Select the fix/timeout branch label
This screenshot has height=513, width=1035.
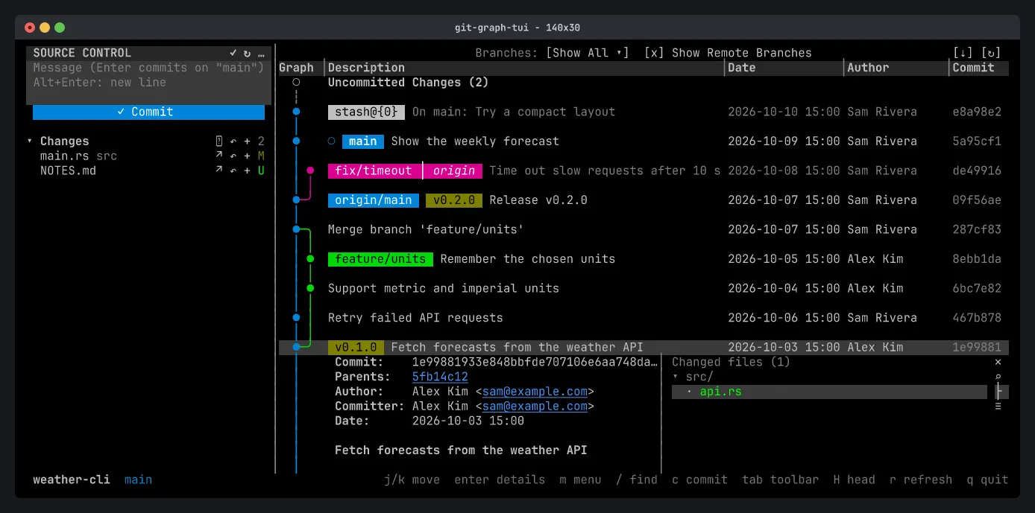(x=374, y=171)
